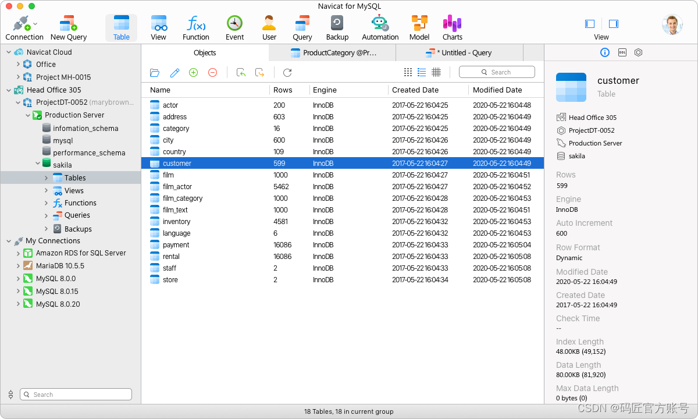The image size is (698, 419).
Task: Sort by the Created Date column header
Action: [x=428, y=90]
